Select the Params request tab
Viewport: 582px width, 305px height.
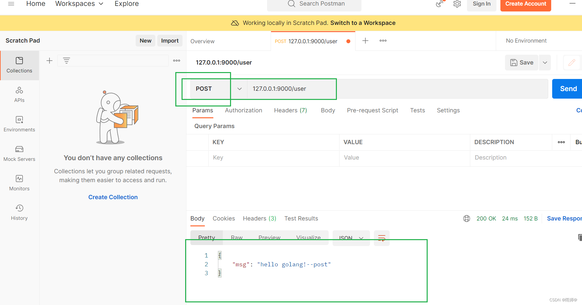pyautogui.click(x=203, y=110)
